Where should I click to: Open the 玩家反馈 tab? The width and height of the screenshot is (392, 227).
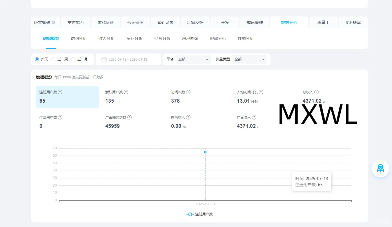click(x=195, y=23)
